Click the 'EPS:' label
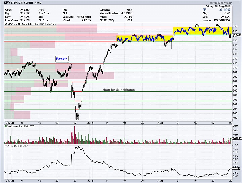This screenshot has height=183, width=242. pyautogui.click(x=65, y=13)
